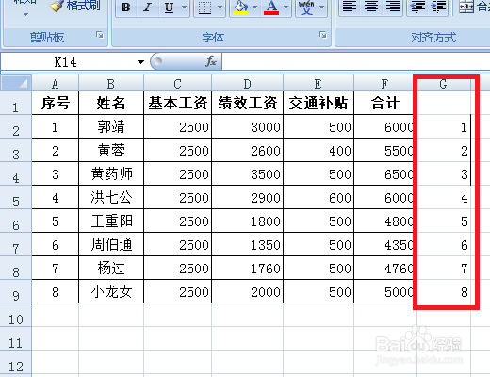The image size is (490, 377).
Task: Toggle italic formatting
Action: click(147, 8)
